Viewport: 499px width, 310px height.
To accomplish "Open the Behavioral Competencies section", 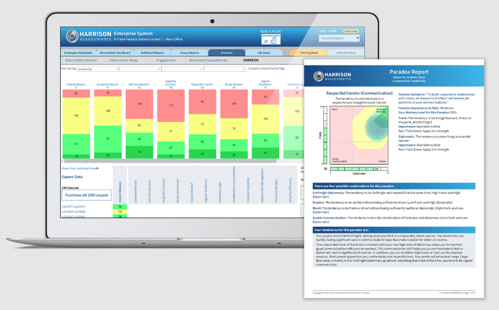I will [208, 60].
